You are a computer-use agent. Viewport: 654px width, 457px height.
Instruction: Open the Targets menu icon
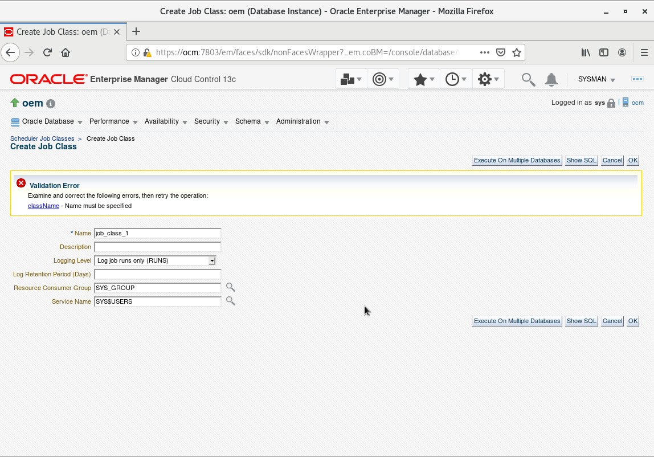coord(383,79)
